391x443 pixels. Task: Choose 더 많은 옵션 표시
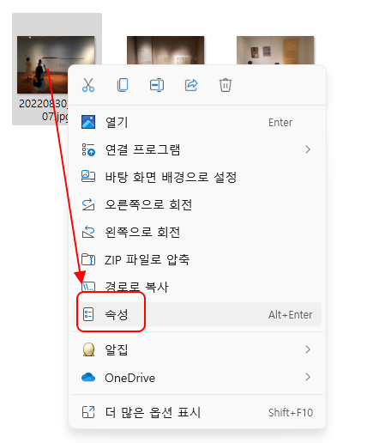tap(197, 412)
